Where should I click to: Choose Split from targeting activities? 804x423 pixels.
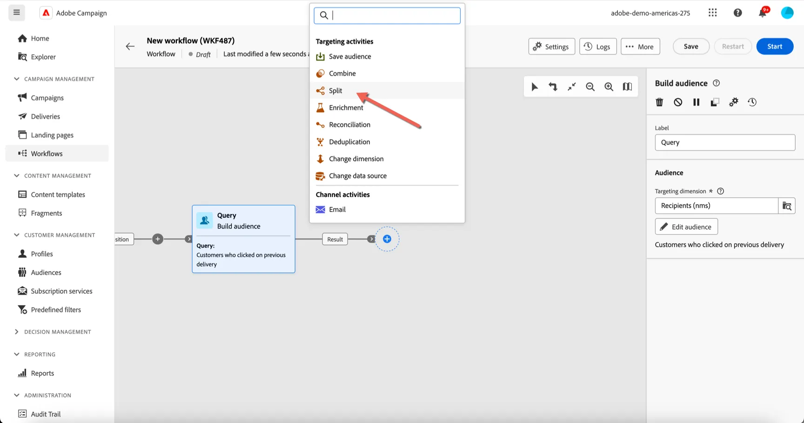pyautogui.click(x=387, y=90)
